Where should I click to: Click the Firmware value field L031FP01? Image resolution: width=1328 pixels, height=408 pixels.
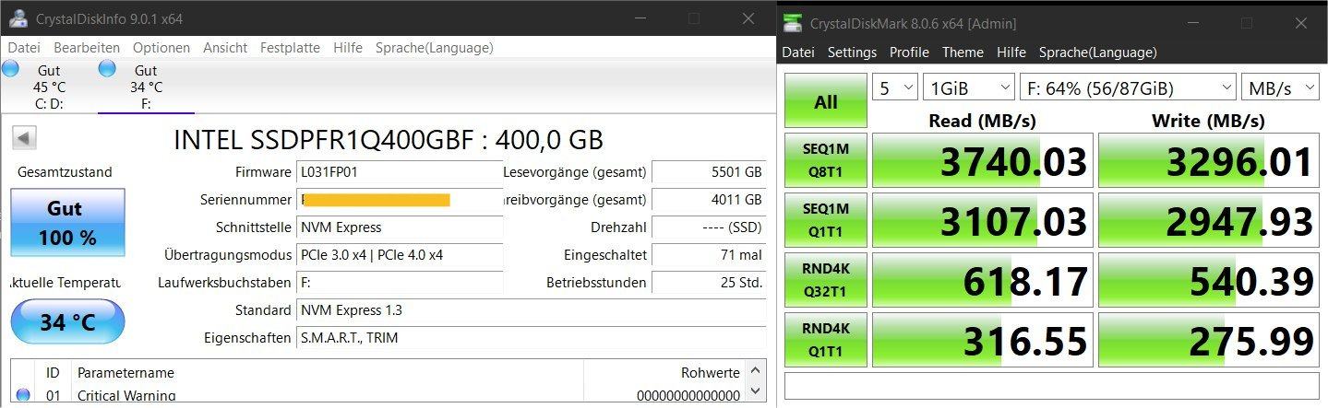(401, 172)
